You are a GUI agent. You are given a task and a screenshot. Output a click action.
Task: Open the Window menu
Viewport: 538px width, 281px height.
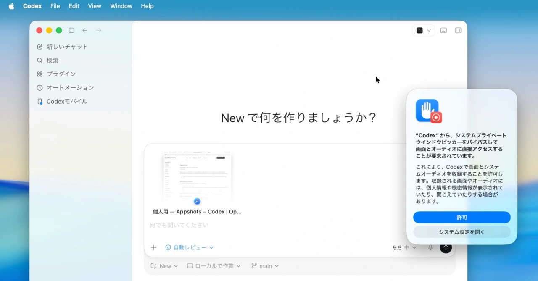point(121,6)
